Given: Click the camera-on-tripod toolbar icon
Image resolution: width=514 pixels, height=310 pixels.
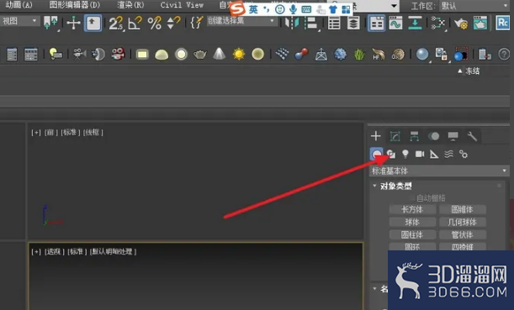Looking at the screenshot, I should tap(79, 54).
